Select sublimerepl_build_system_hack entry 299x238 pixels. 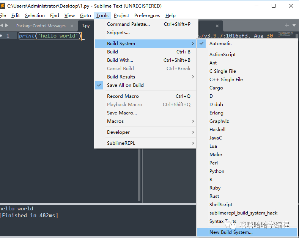(247, 213)
